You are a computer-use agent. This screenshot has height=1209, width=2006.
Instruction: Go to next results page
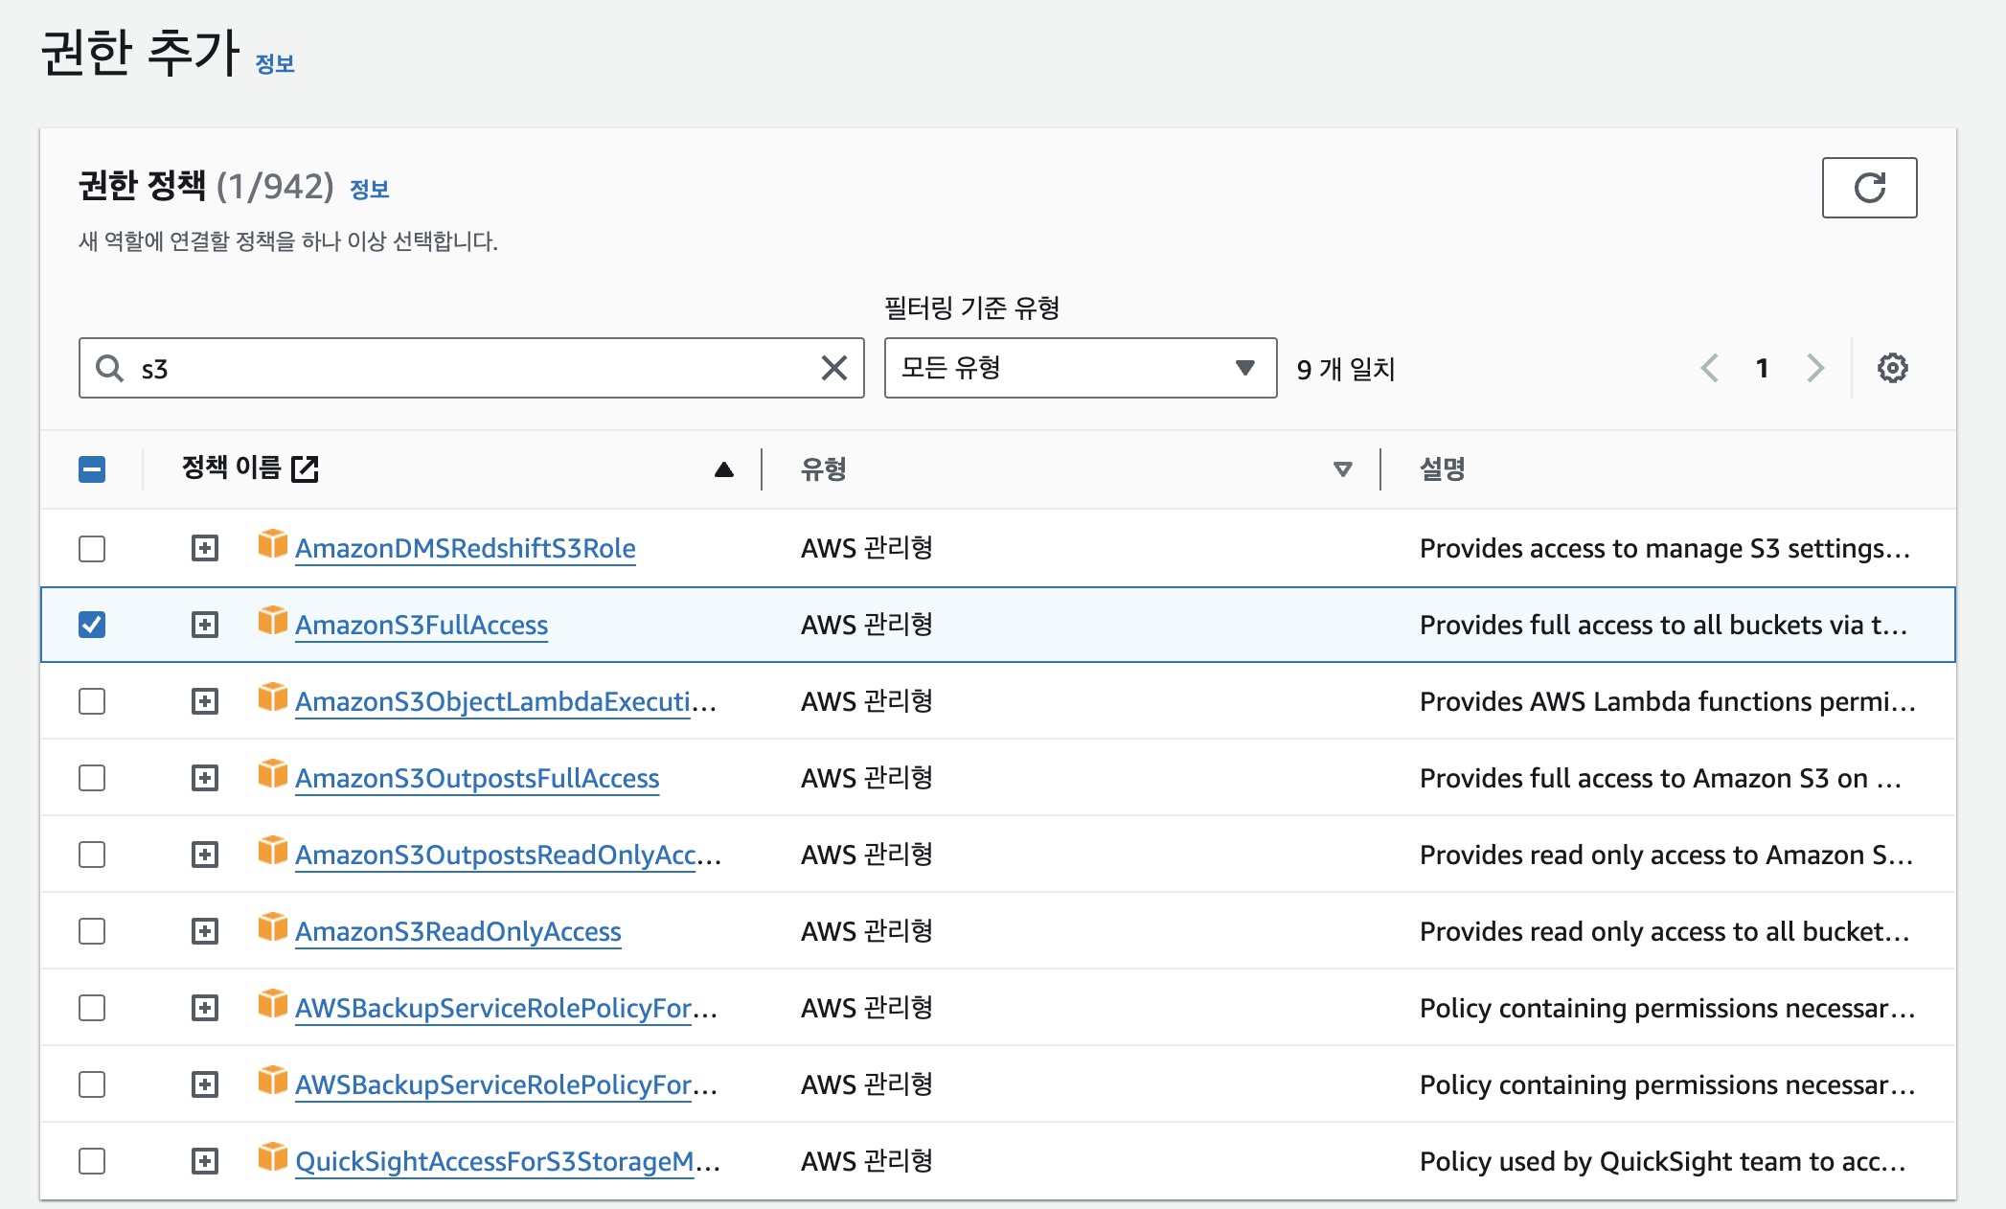1814,368
